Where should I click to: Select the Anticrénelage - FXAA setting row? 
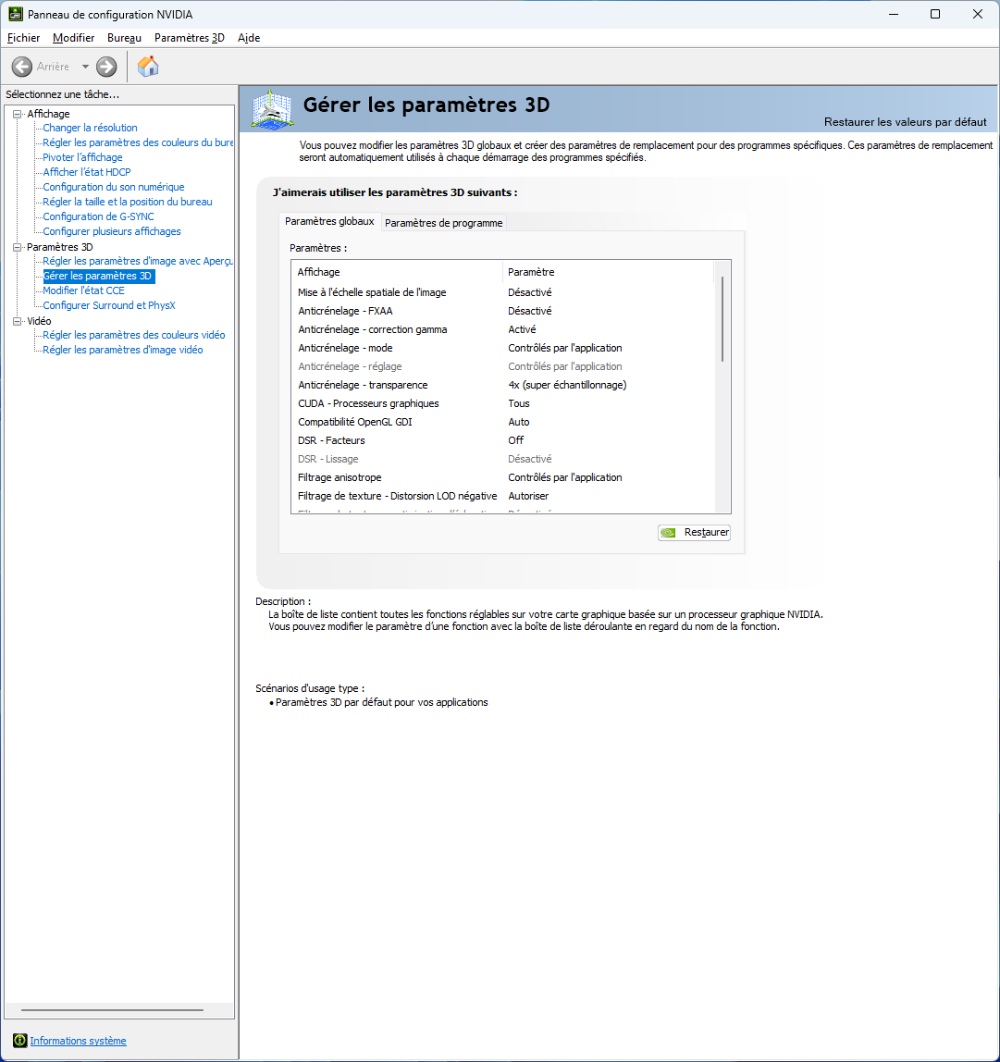click(502, 311)
